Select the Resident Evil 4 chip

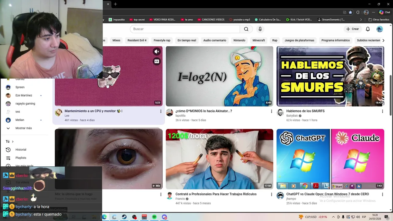(137, 40)
